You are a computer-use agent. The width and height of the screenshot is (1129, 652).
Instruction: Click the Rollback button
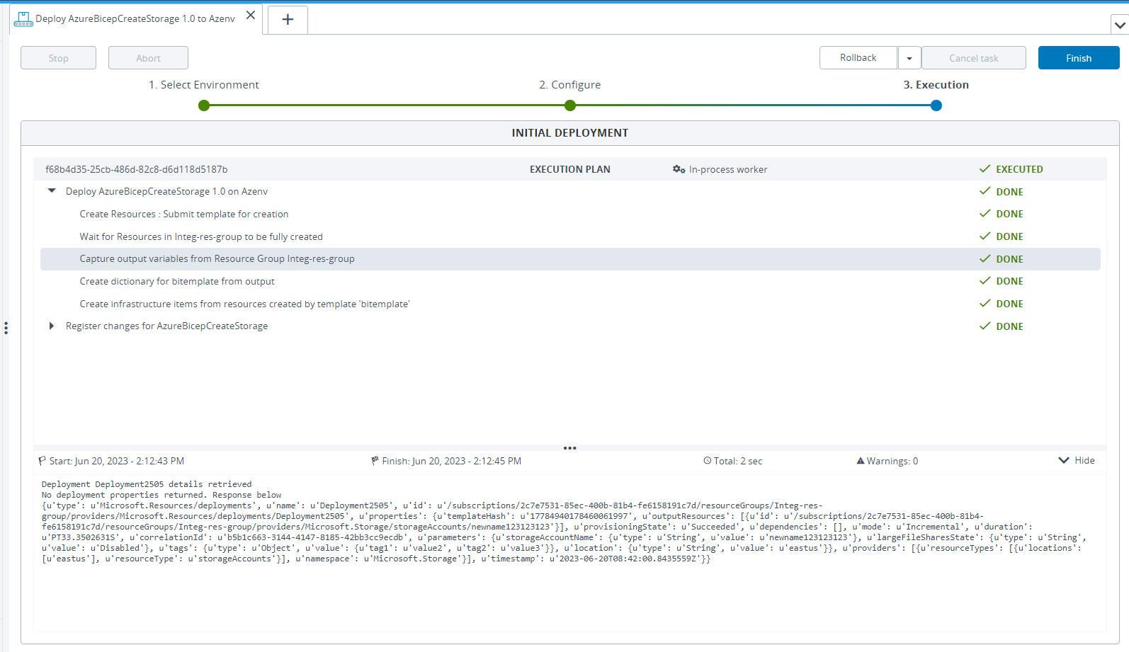tap(858, 58)
